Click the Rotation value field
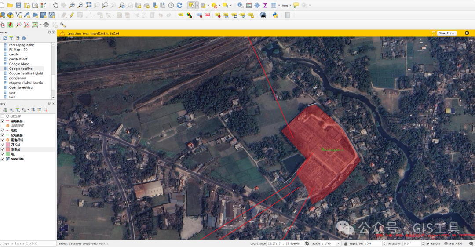Viewport: 475px width, 247px height. pyautogui.click(x=412, y=243)
